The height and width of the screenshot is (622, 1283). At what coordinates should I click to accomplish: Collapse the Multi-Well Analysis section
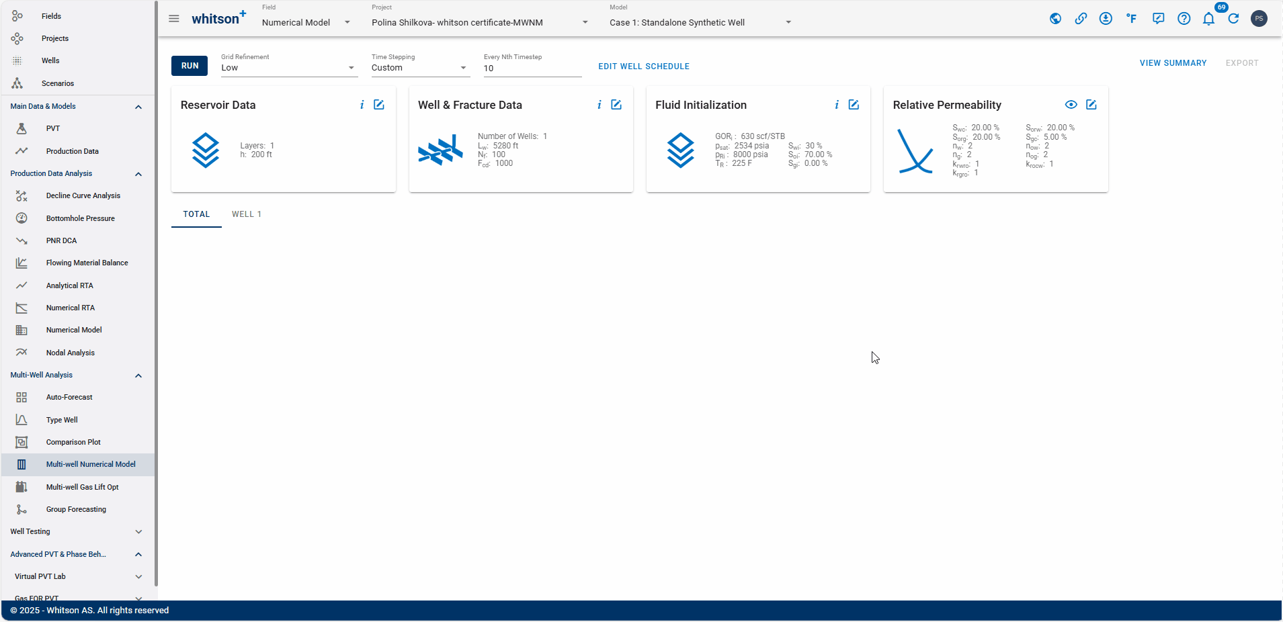(x=138, y=375)
